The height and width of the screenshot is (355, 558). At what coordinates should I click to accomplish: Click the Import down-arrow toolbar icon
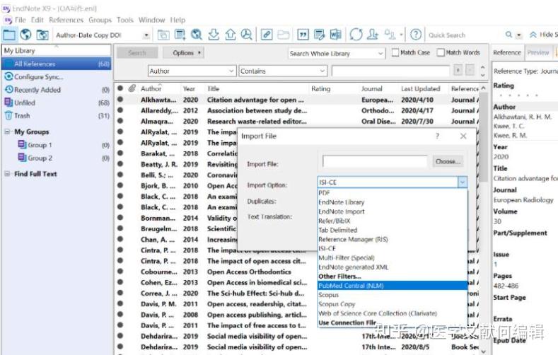pyautogui.click(x=214, y=35)
